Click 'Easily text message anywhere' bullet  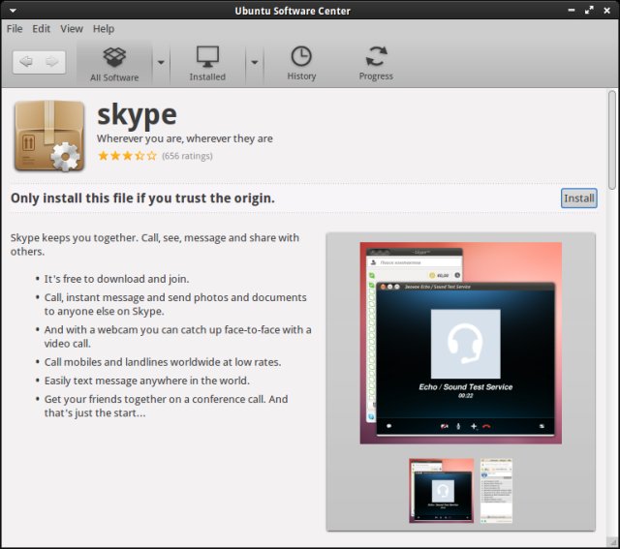click(146, 381)
